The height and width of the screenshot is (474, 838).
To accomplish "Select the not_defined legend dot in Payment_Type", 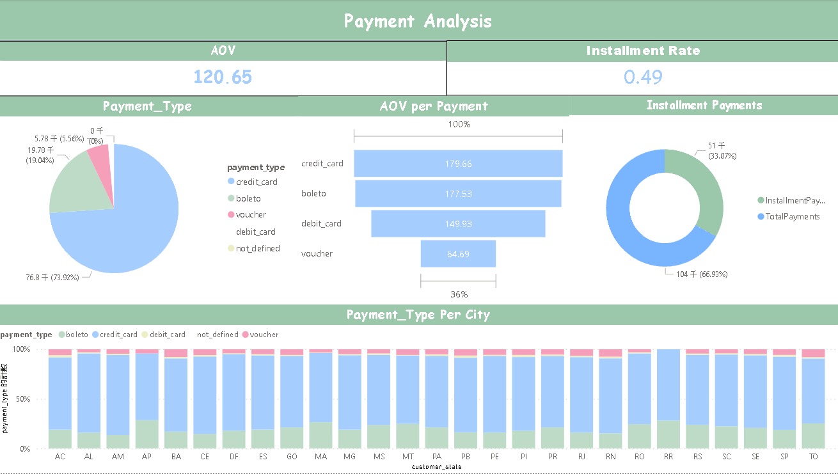I will point(230,248).
